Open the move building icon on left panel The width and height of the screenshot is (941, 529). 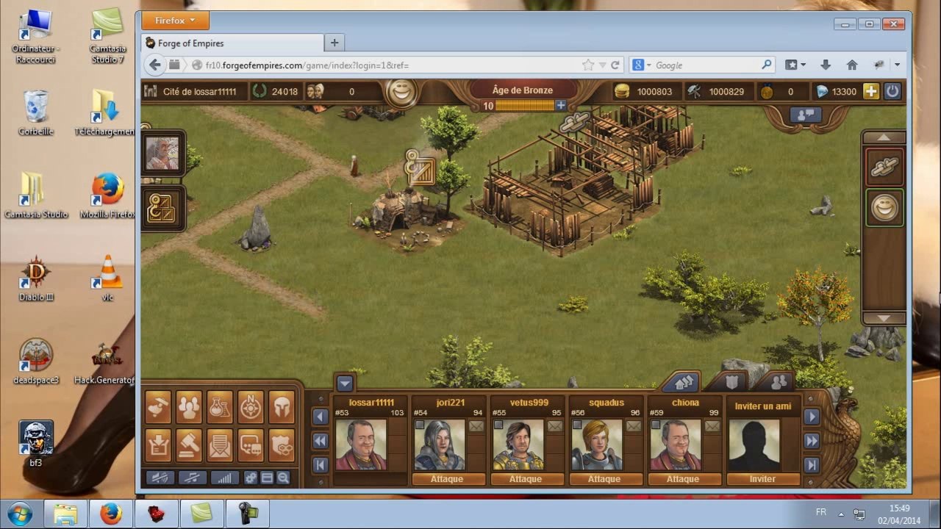click(x=162, y=208)
